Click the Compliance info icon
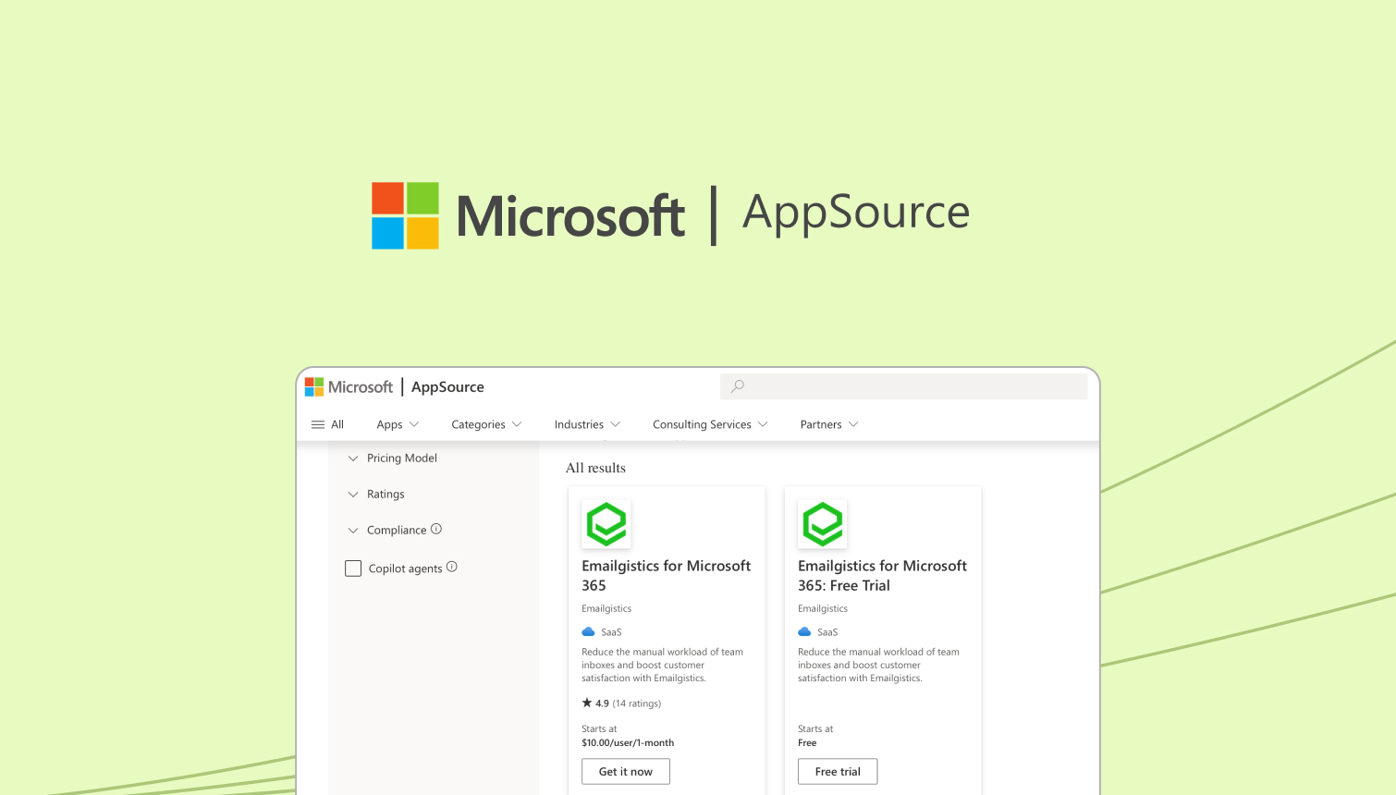Viewport: 1396px width, 795px height. tap(436, 529)
